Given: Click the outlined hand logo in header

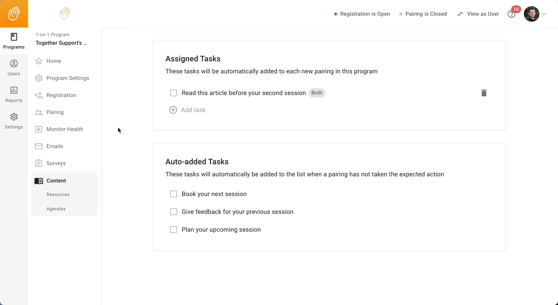Looking at the screenshot, I should (65, 13).
